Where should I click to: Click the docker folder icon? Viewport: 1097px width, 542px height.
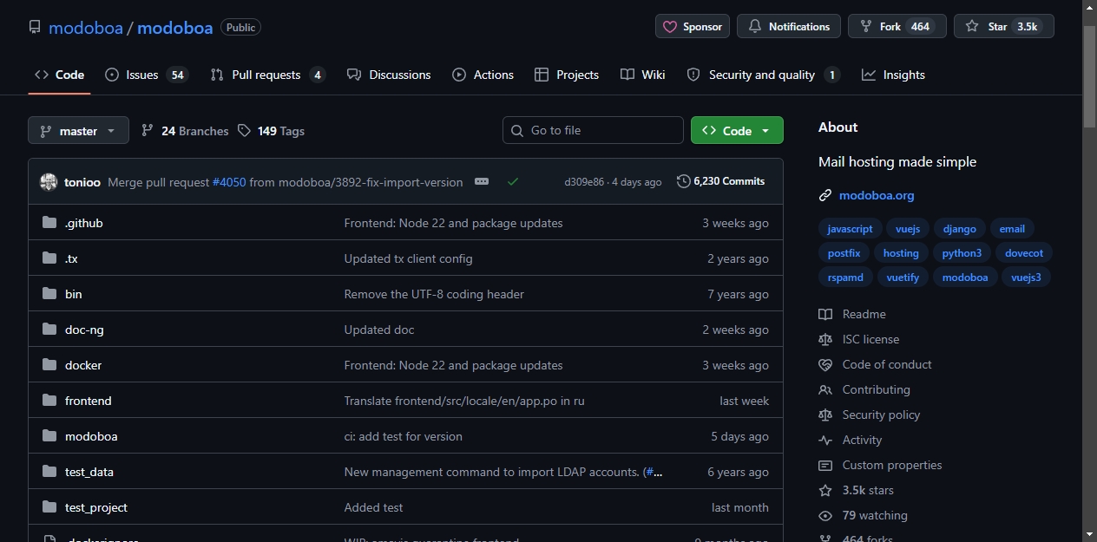tap(49, 365)
